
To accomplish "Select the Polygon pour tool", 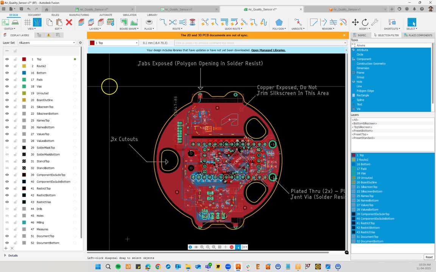I will click(279, 22).
